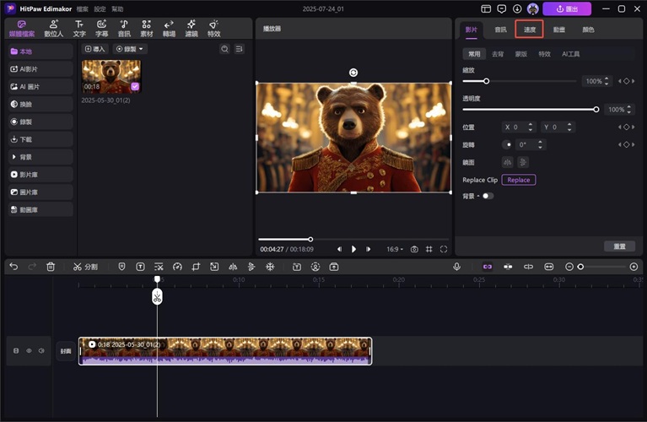Click the 透明度 opacity percentage stepper
This screenshot has width=647, height=422.
point(628,110)
